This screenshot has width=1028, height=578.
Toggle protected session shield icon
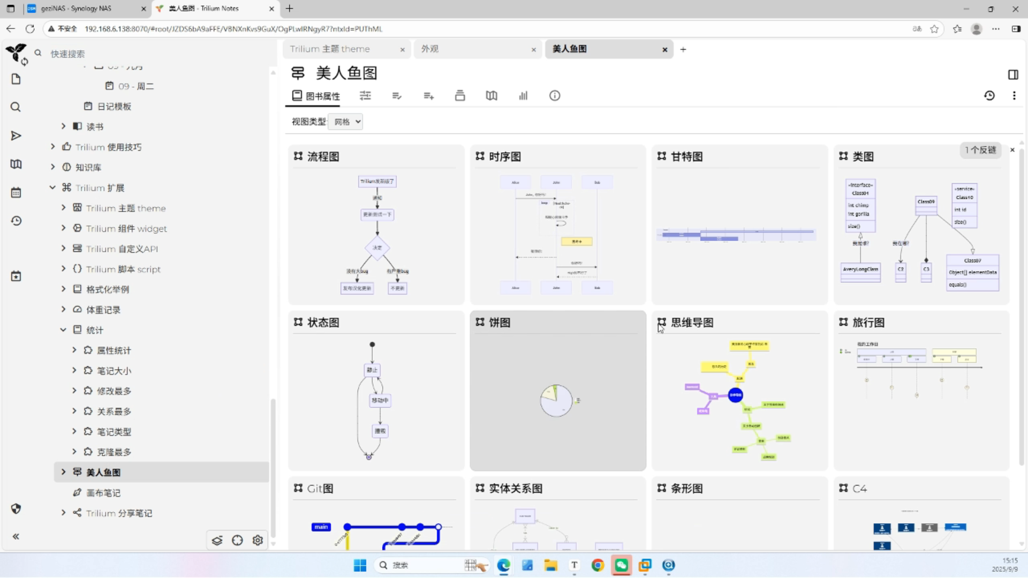[16, 509]
